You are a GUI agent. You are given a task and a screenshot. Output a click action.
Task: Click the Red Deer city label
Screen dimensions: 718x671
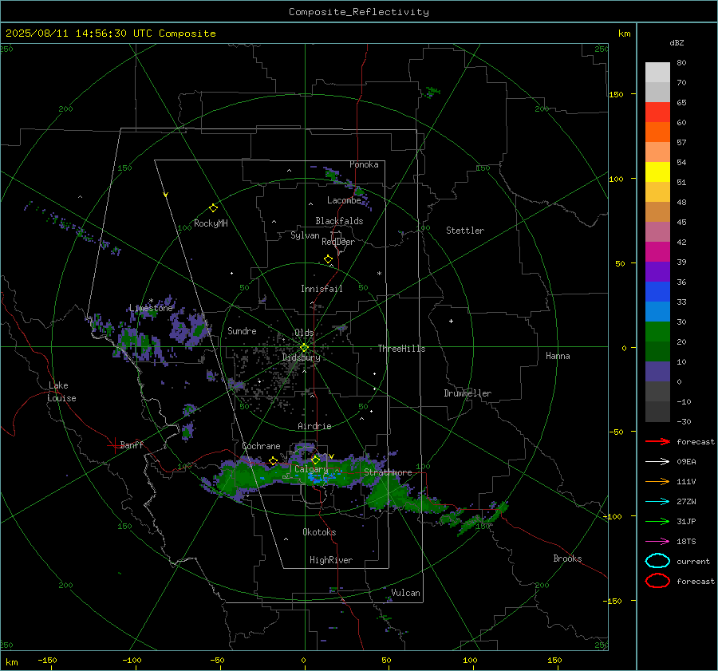tap(338, 242)
